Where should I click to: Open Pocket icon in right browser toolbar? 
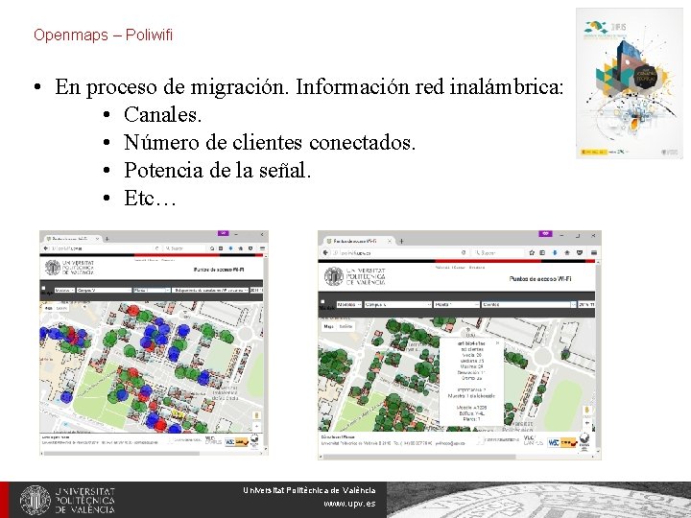coord(580,253)
